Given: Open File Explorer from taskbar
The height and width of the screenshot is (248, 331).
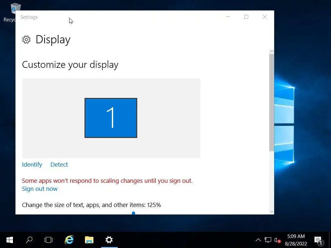Looking at the screenshot, I should tap(89, 240).
